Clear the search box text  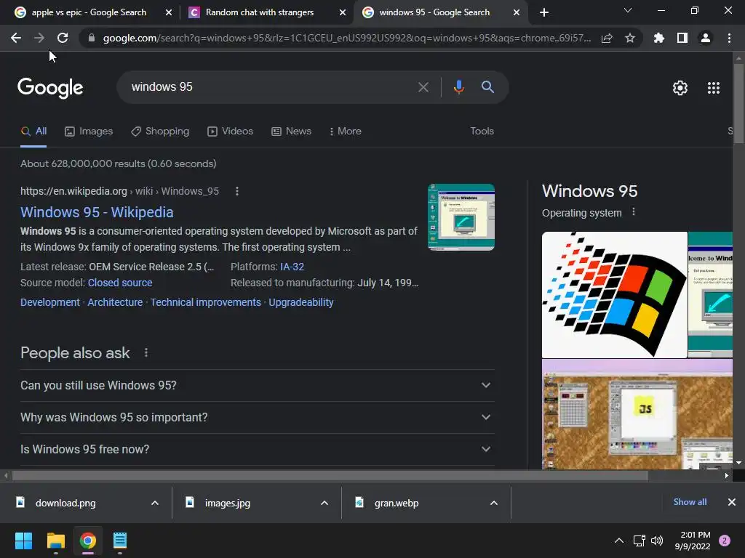click(423, 87)
